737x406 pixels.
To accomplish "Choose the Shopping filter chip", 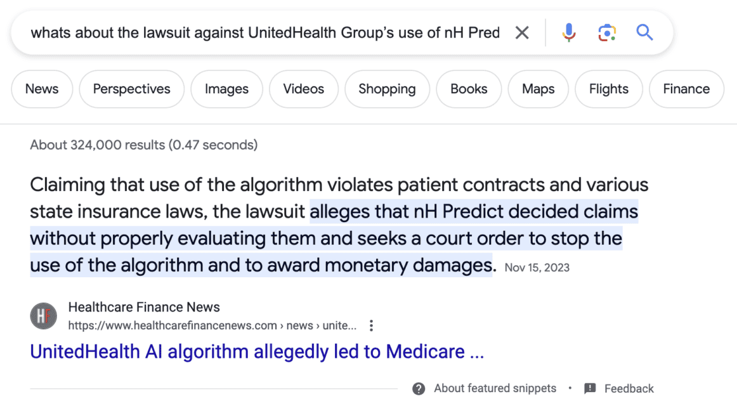I will [387, 89].
